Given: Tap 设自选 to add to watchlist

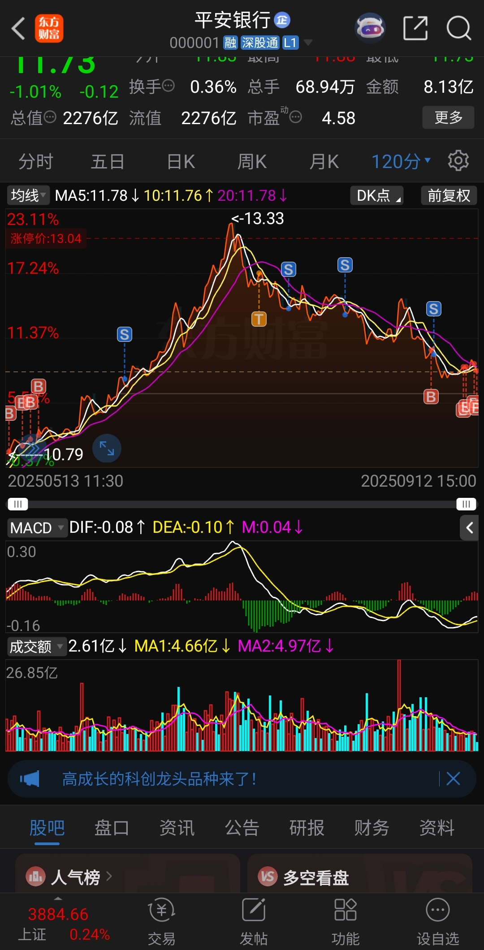Looking at the screenshot, I should 438,922.
